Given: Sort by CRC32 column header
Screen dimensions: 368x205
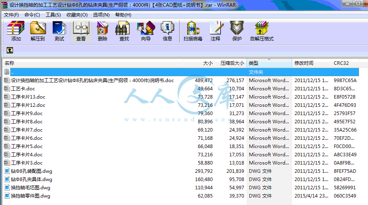Looking at the screenshot, I should (345, 63).
